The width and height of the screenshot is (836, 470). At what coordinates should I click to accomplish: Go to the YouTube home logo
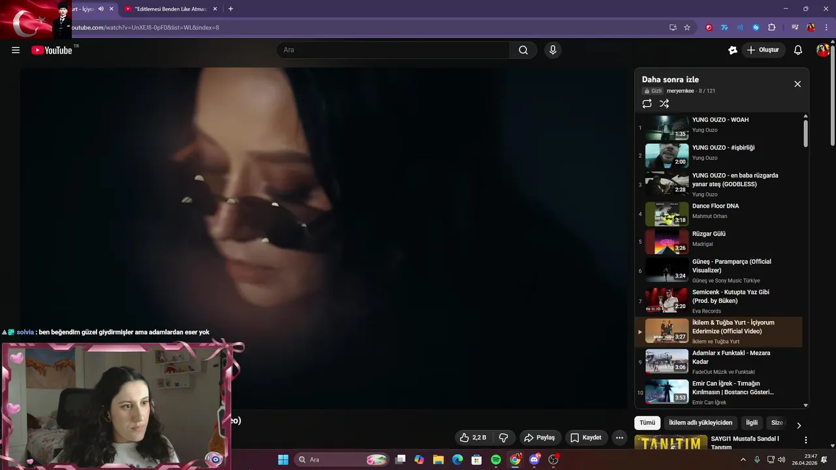(52, 50)
